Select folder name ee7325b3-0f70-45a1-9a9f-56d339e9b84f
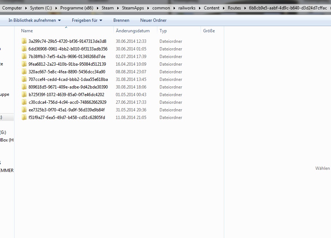Viewport: 331px width, 238px height. coord(67,110)
